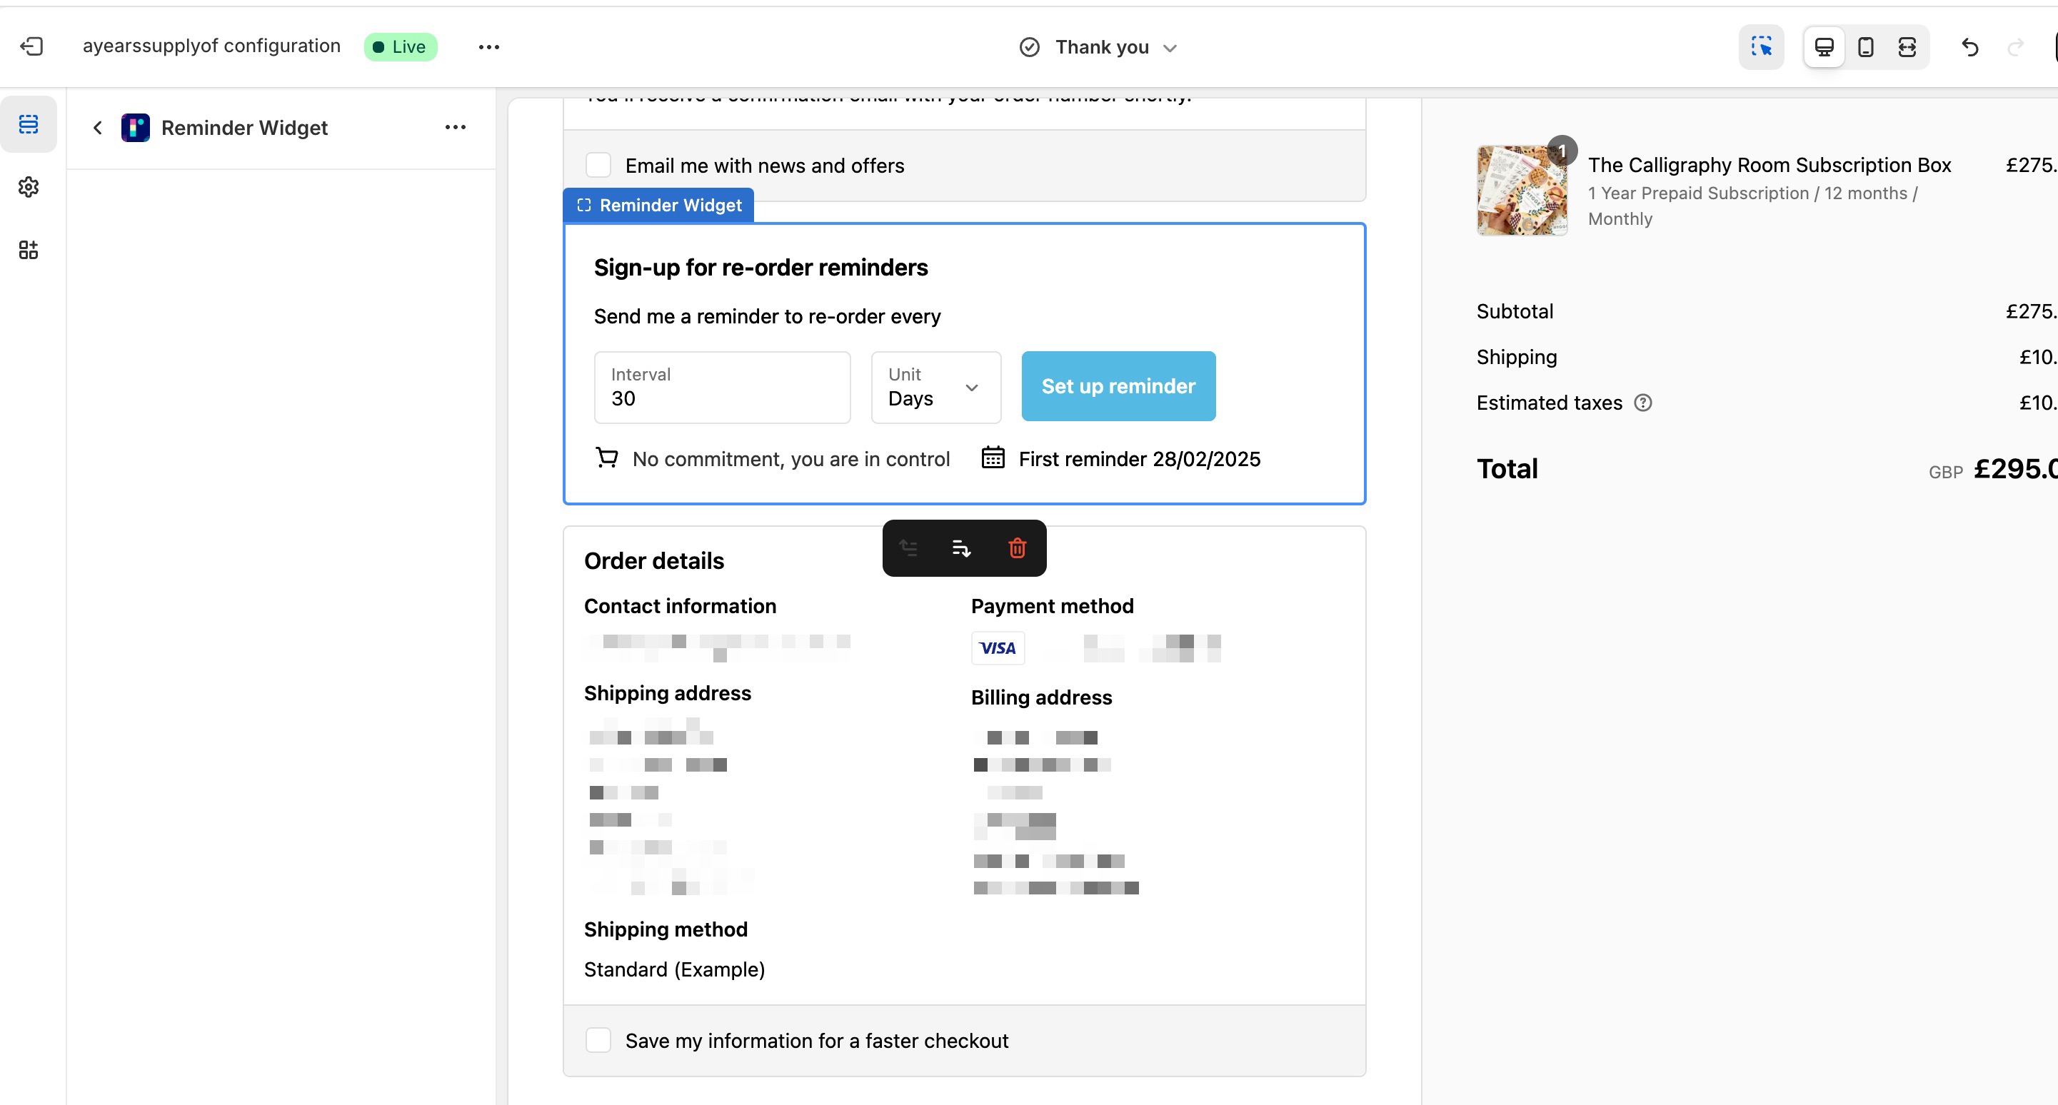The width and height of the screenshot is (2058, 1105).
Task: Open the Sections sidebar icon
Action: [29, 124]
